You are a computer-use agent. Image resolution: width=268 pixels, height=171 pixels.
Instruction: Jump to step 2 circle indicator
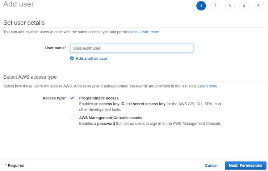pos(215,6)
